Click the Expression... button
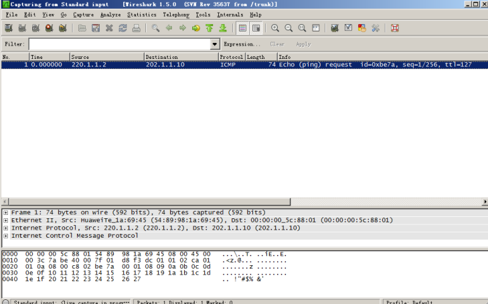This screenshot has height=304, width=488. point(242,44)
